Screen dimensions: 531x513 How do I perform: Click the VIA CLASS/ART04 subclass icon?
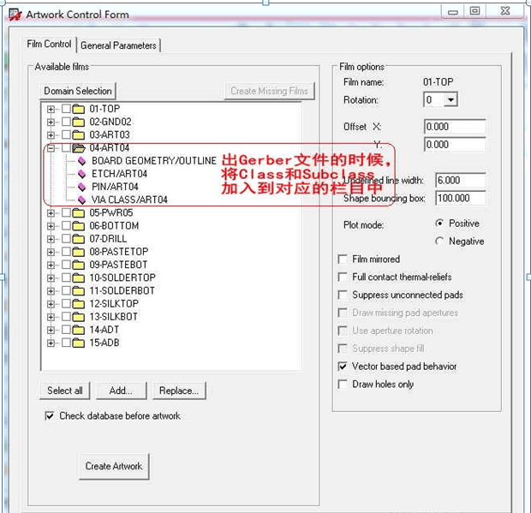click(82, 200)
